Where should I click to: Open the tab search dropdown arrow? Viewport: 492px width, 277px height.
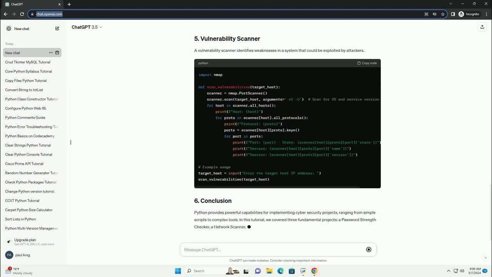coord(450,4)
